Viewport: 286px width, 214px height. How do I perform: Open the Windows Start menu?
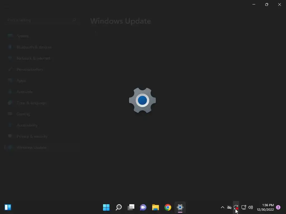point(106,207)
